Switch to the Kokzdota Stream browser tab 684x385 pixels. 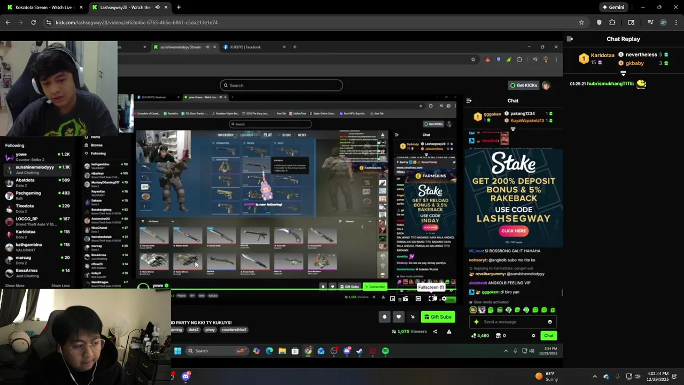pyautogui.click(x=44, y=7)
